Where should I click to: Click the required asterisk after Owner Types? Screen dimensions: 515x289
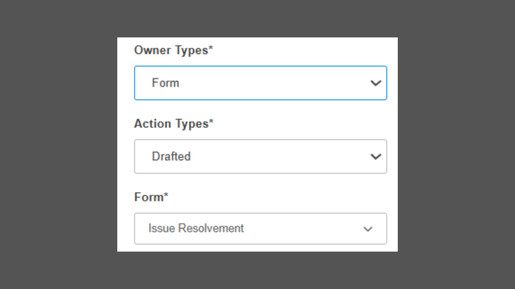coord(211,49)
